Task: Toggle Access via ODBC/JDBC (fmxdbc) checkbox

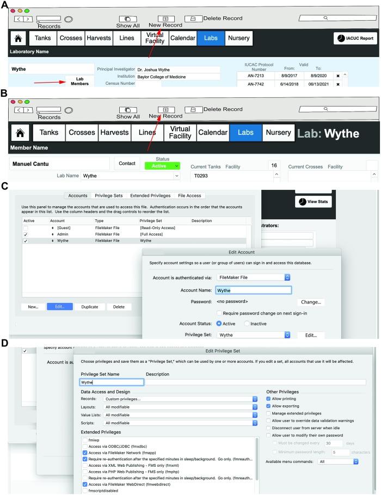Action: coord(85,447)
